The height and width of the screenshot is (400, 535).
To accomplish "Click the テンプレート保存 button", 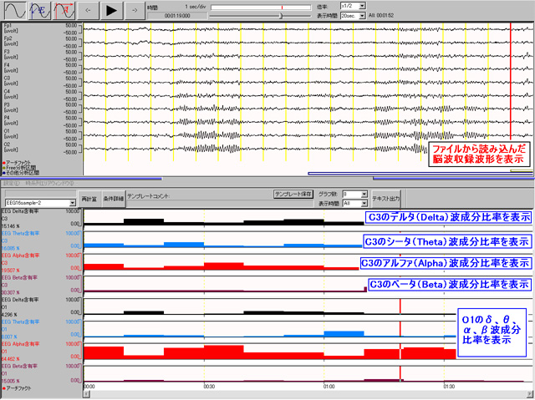I will coord(293,195).
